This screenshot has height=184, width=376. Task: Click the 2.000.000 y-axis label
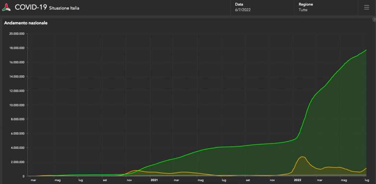17,162
